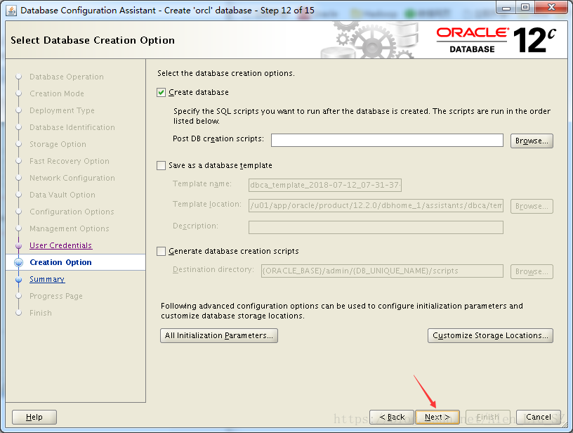This screenshot has width=573, height=433.
Task: Jump to the Summary step
Action: pyautogui.click(x=47, y=279)
